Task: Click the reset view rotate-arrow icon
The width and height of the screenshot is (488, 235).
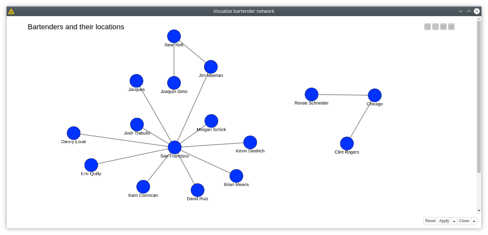Action: pos(428,27)
